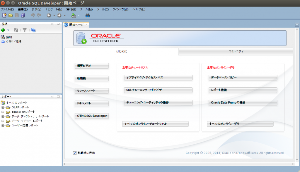Open Oracle Data Pumpの機能 demo
Image resolution: width=300 pixels, height=172 pixels.
[243, 102]
